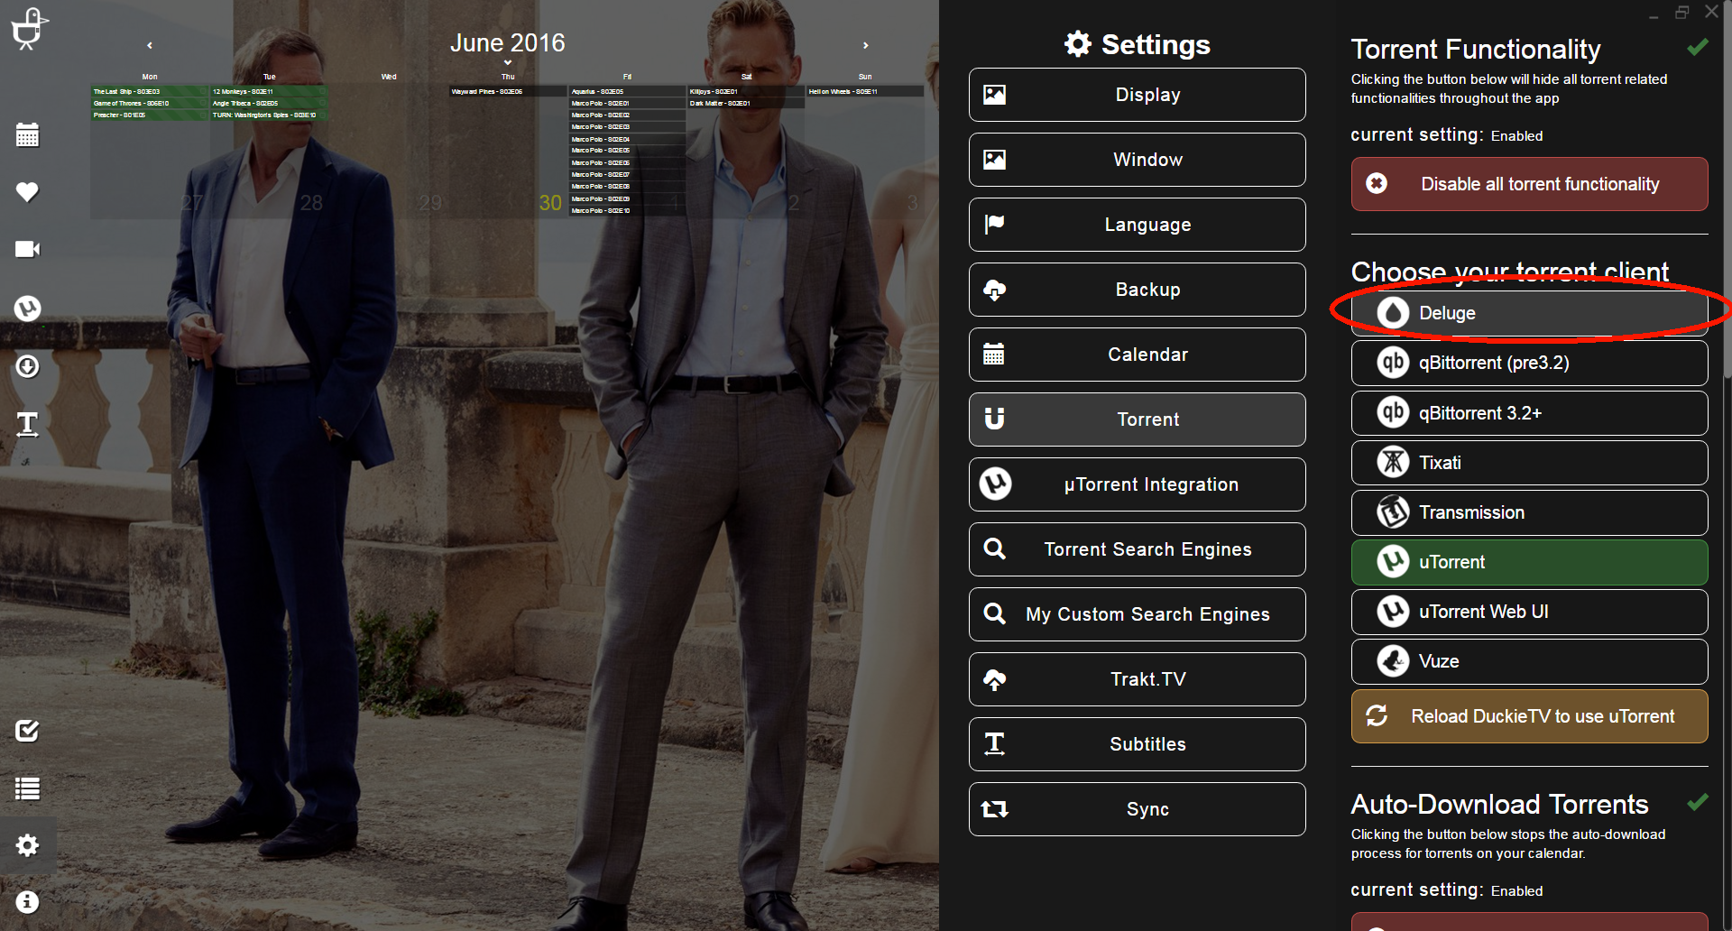Open the Backup settings section
Image resolution: width=1732 pixels, height=931 pixels.
[x=1137, y=290]
